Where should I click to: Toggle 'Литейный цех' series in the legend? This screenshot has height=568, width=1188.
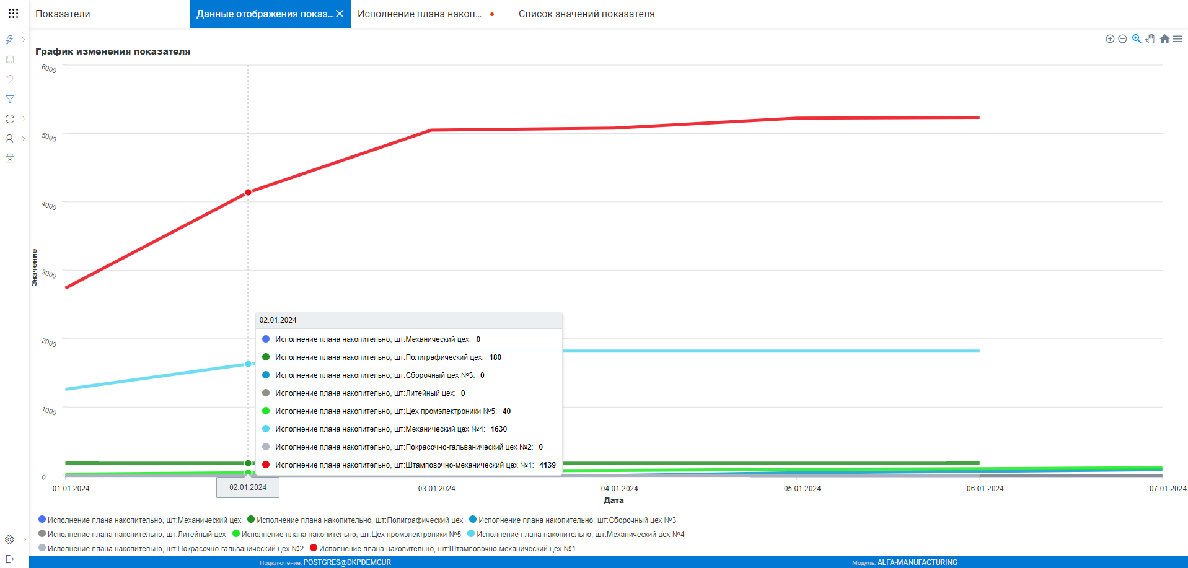coord(132,535)
